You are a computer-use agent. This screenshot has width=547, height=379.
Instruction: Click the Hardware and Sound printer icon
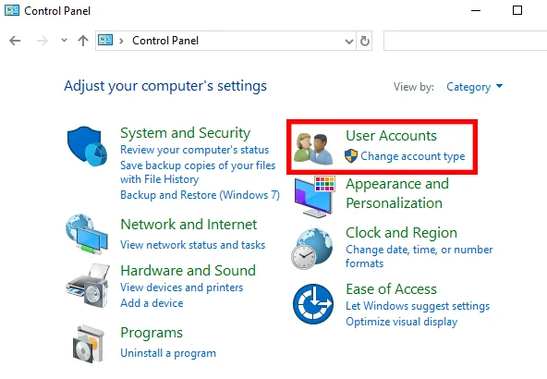tap(88, 286)
